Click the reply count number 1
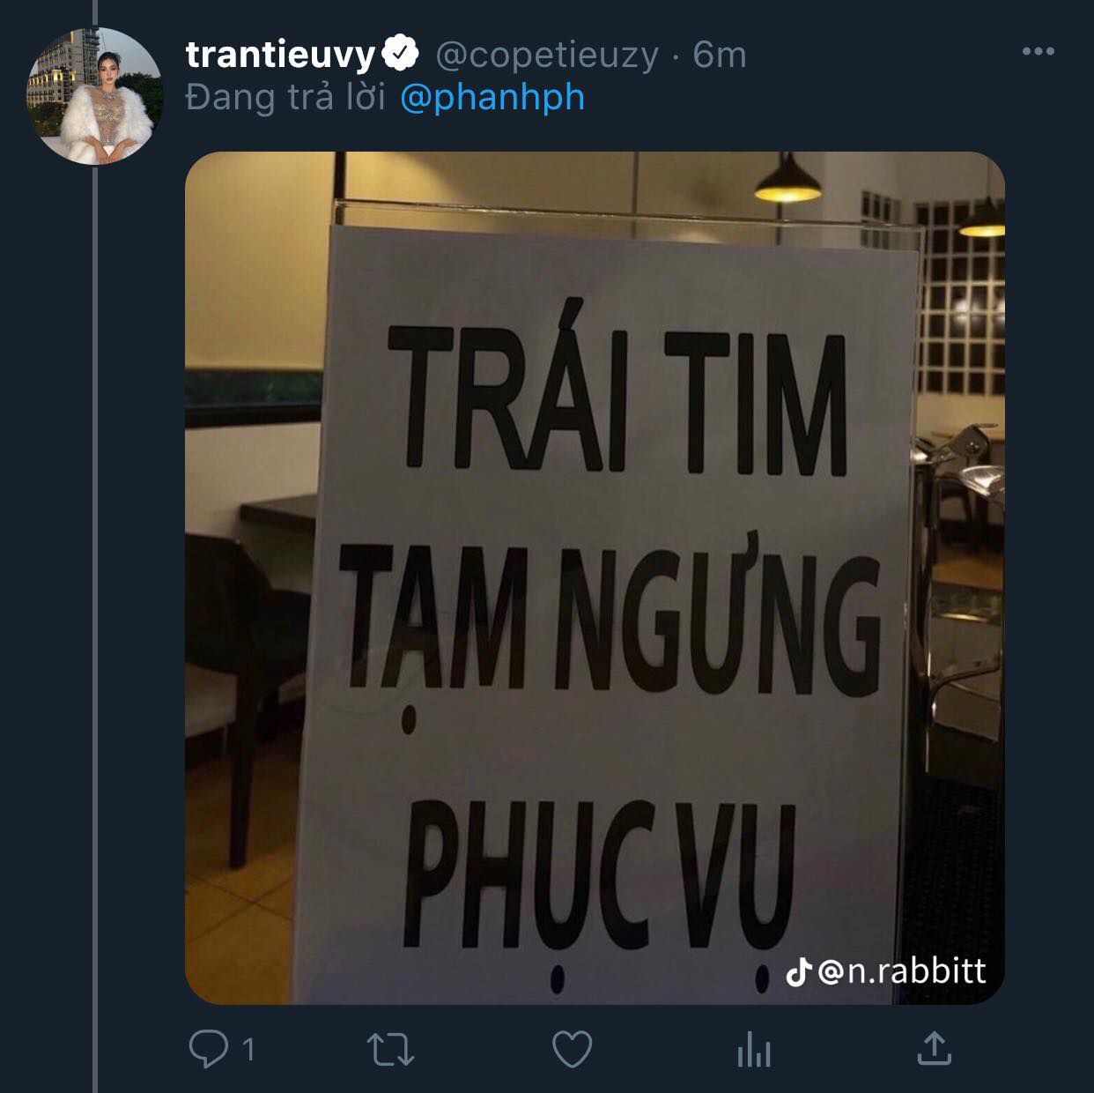 248,1049
